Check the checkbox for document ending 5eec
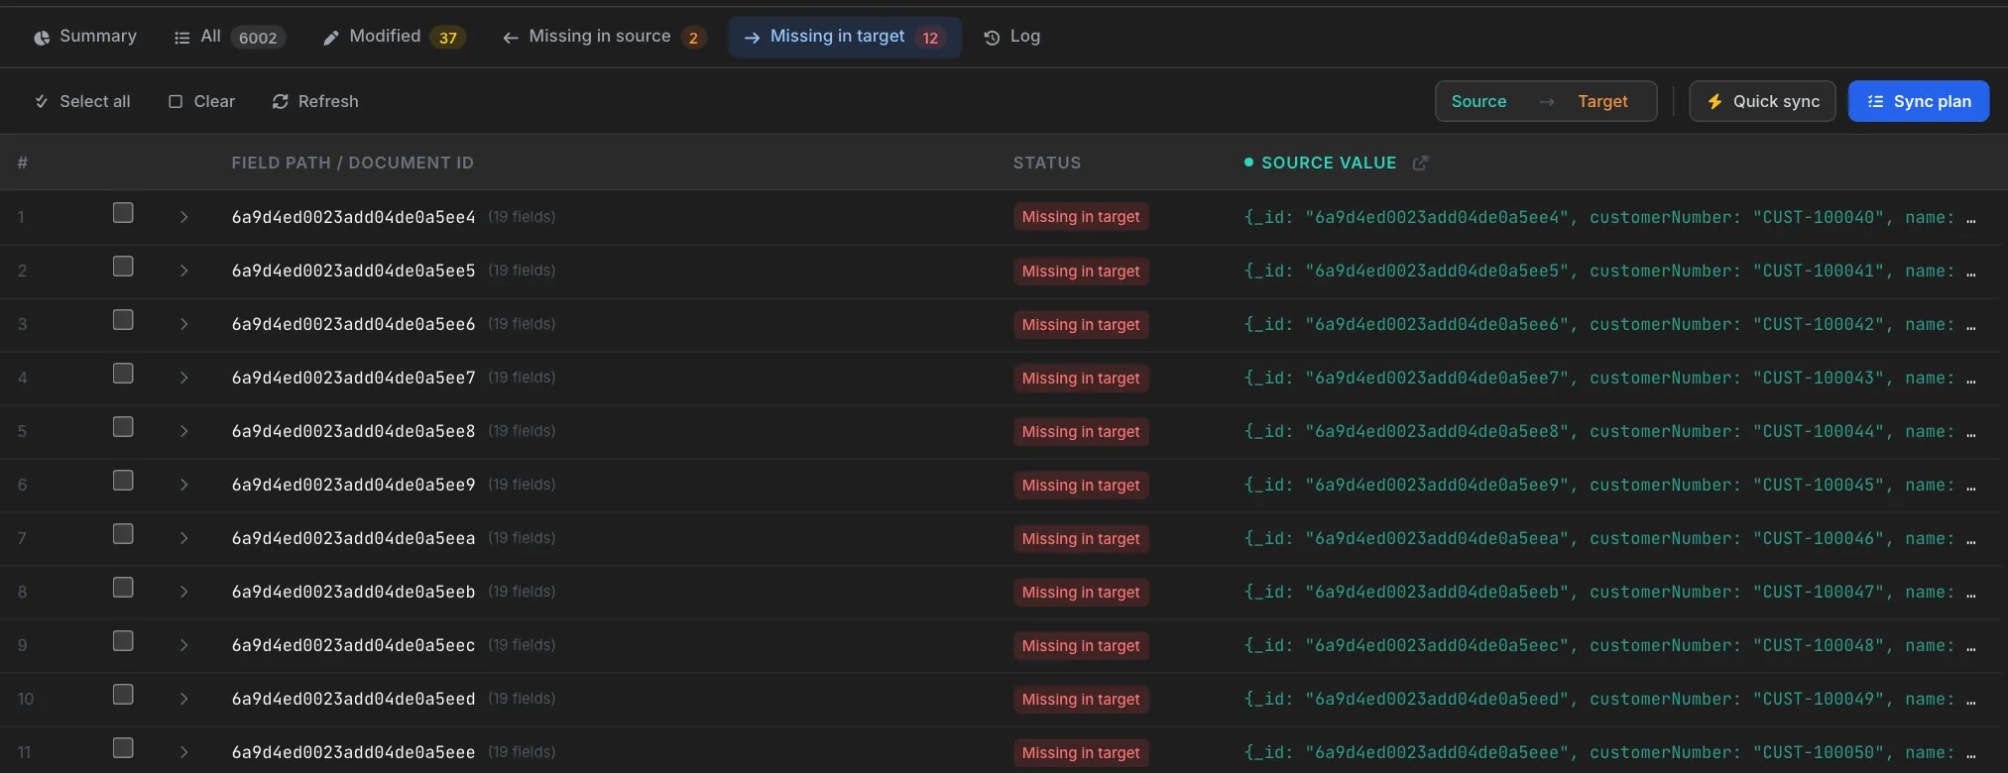 coord(123,641)
